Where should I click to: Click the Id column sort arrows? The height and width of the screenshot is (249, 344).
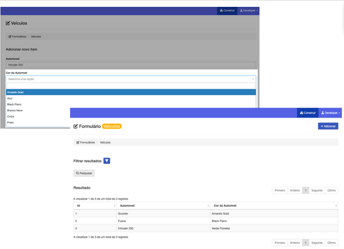point(114,206)
